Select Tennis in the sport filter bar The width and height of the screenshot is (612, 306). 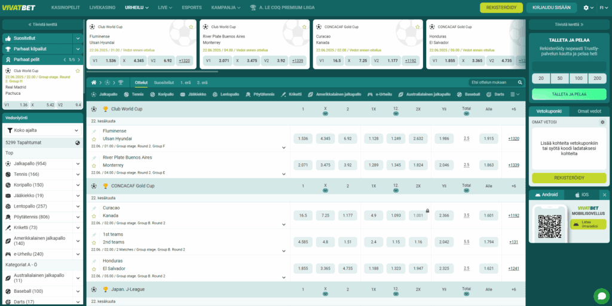[x=133, y=95]
